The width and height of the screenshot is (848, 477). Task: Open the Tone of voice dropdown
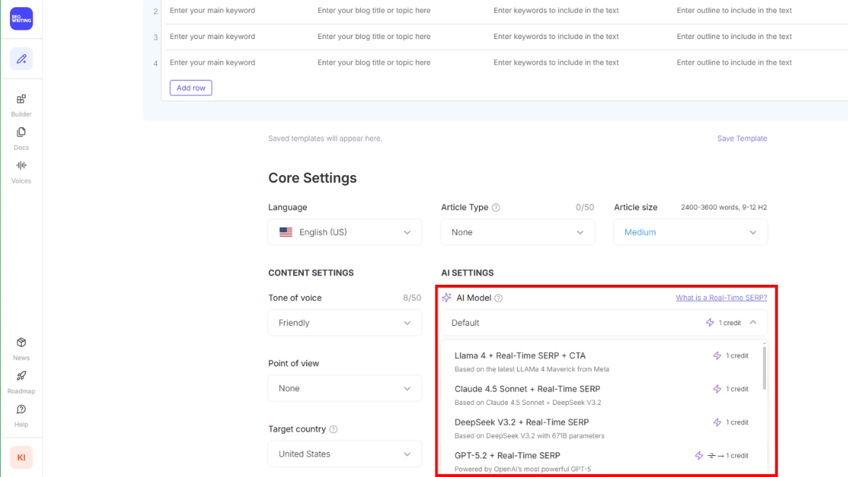[344, 323]
